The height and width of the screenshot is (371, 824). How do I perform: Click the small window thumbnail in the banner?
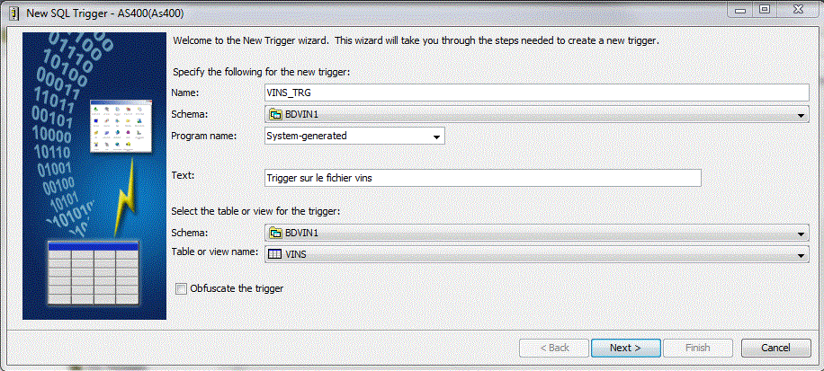coord(121,127)
